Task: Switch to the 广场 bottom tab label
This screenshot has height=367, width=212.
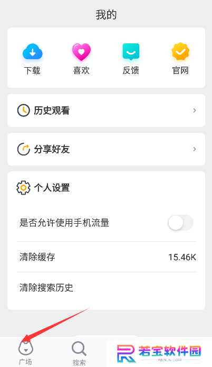Action: pyautogui.click(x=25, y=362)
